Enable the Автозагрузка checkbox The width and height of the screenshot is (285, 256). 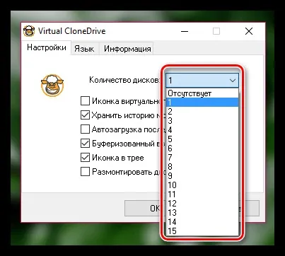pyautogui.click(x=85, y=129)
